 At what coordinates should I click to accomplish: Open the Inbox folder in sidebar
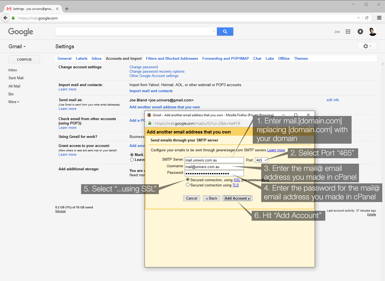point(13,70)
